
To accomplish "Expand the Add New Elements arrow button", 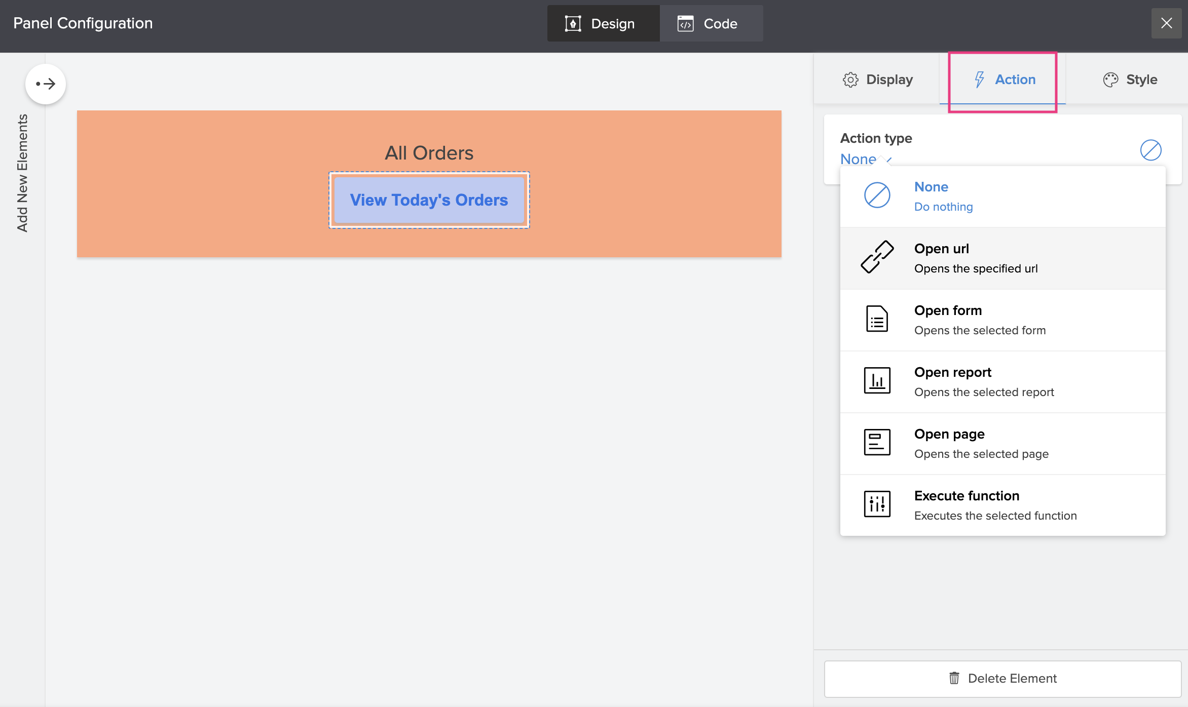I will [46, 84].
